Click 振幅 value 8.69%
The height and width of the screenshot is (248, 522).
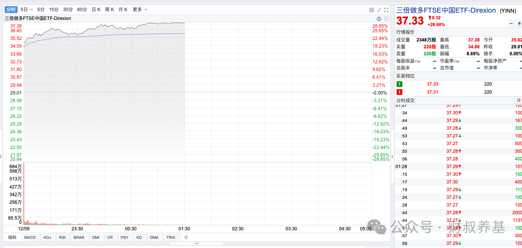[x=473, y=54]
